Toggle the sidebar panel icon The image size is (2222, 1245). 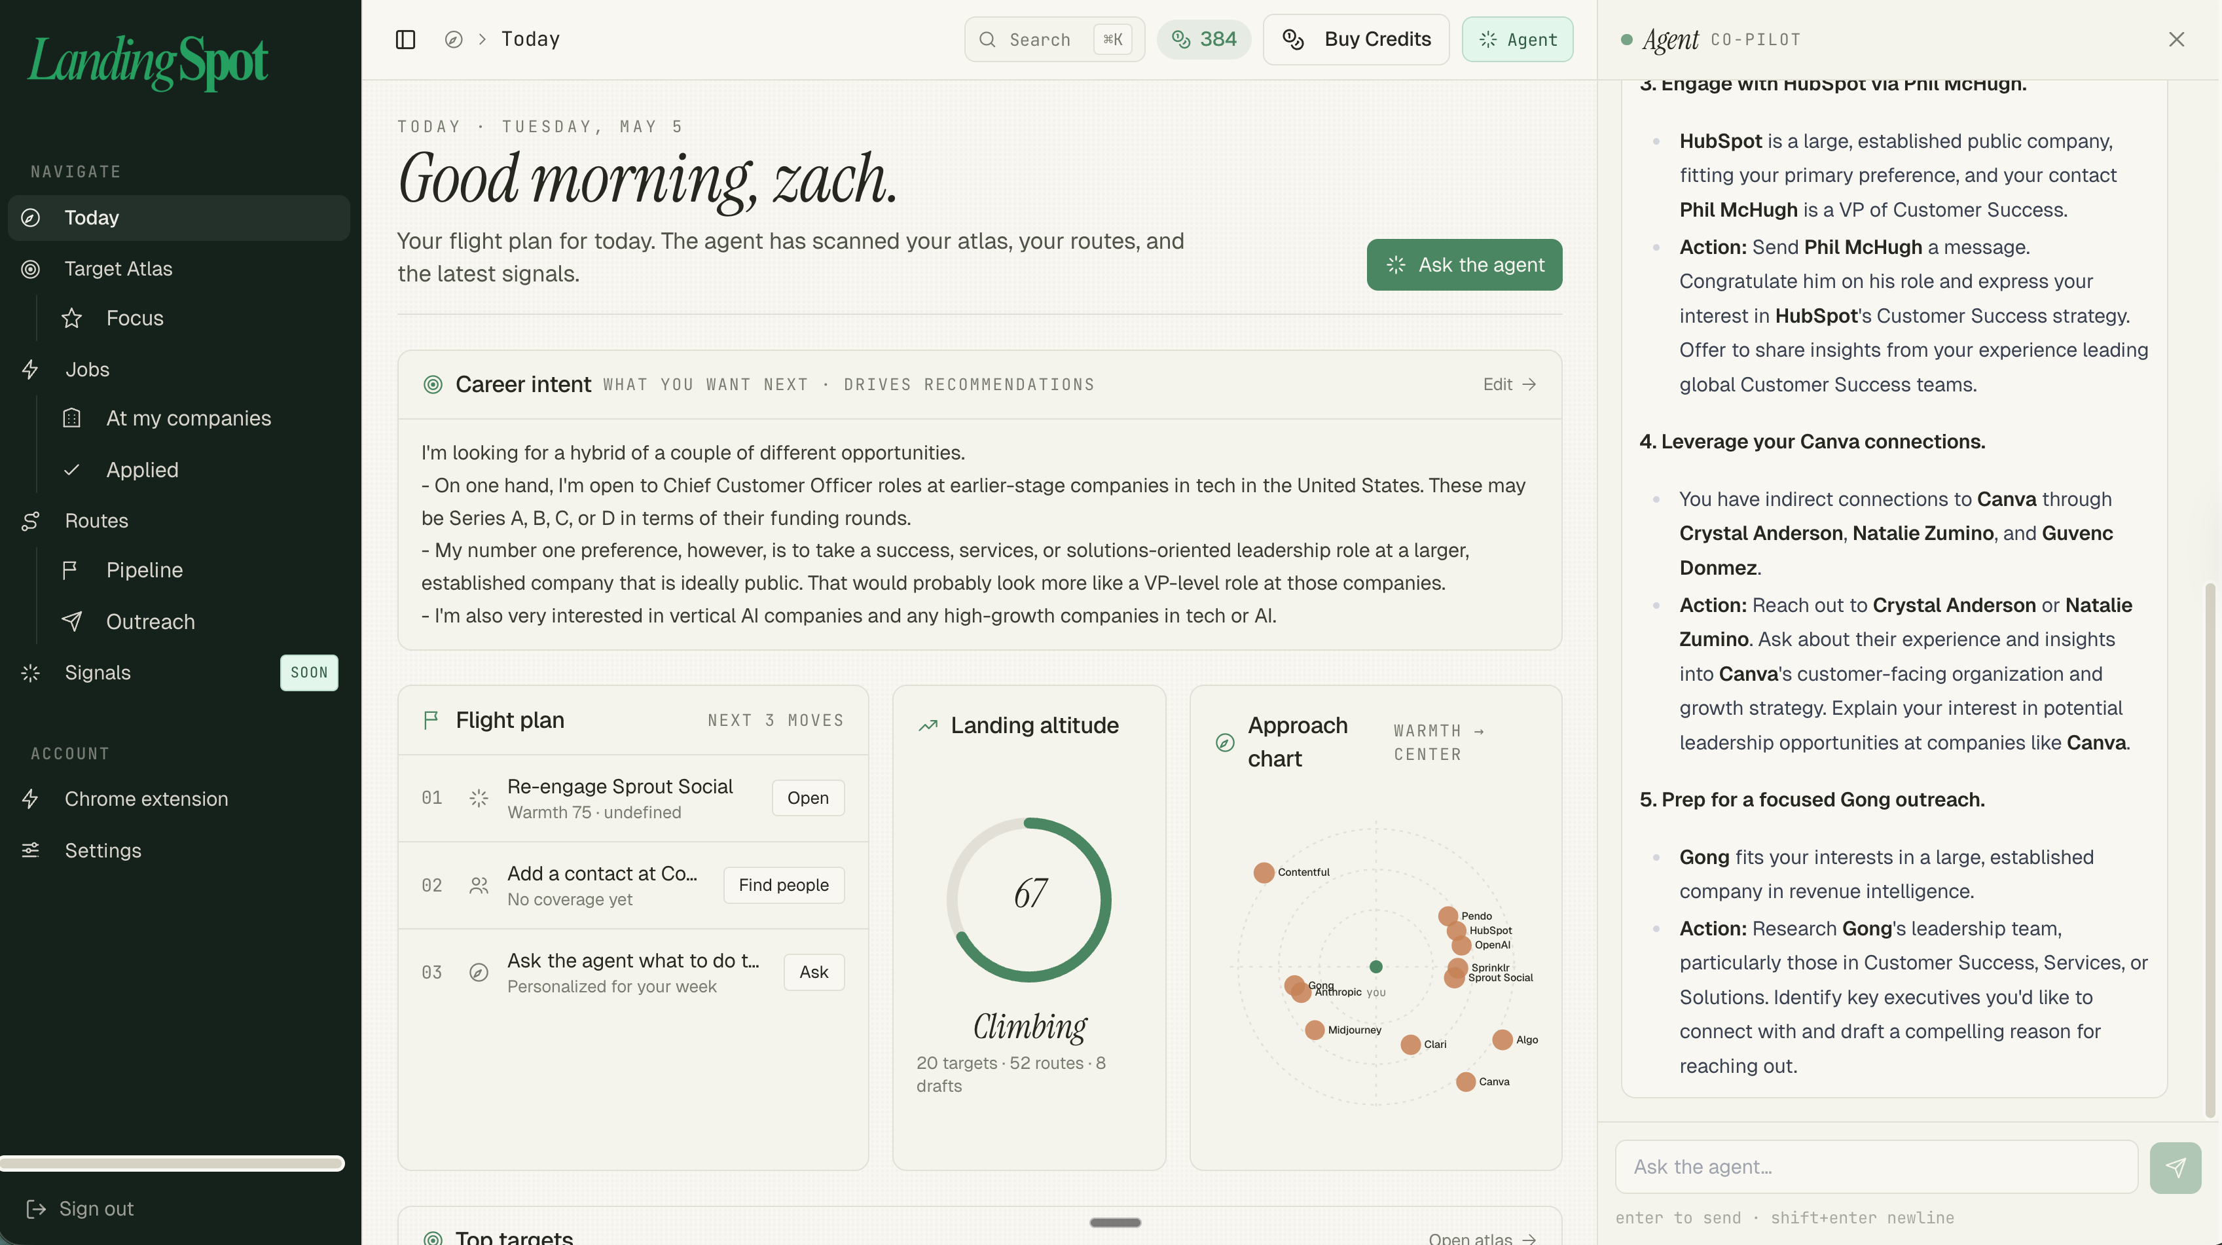coord(405,40)
